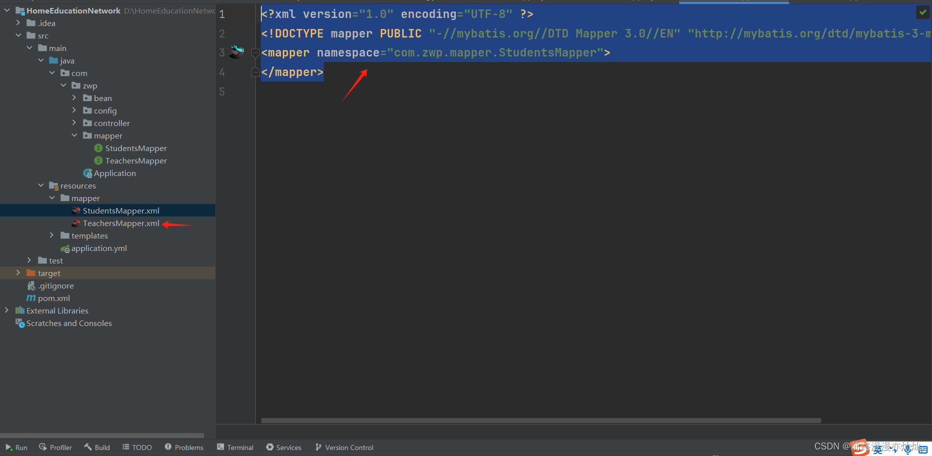Select the TeachersMapper interface file
The image size is (932, 456).
coord(136,160)
